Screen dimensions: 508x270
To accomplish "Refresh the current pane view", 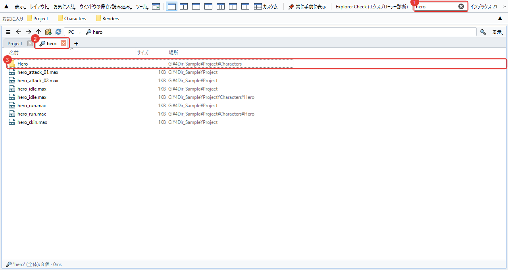I will pos(58,32).
